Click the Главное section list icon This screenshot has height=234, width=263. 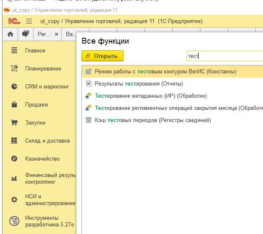point(14,50)
